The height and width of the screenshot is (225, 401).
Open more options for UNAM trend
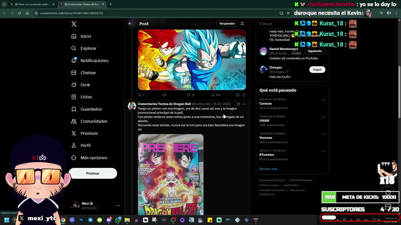pyautogui.click(x=323, y=117)
